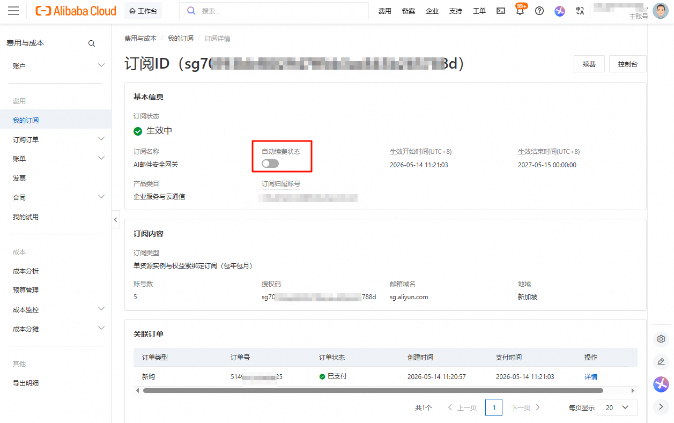The width and height of the screenshot is (674, 423).
Task: Click the scrollbar left arrow under table
Action: click(138, 391)
